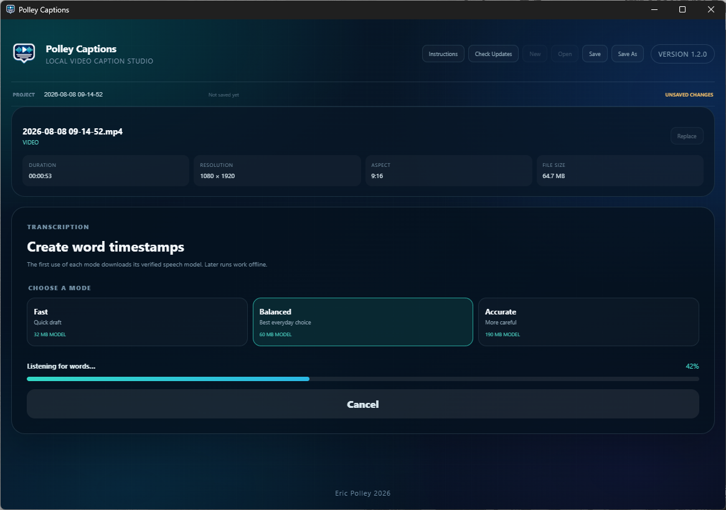Minimize the Polley Captions window
The width and height of the screenshot is (726, 510).
coord(654,10)
